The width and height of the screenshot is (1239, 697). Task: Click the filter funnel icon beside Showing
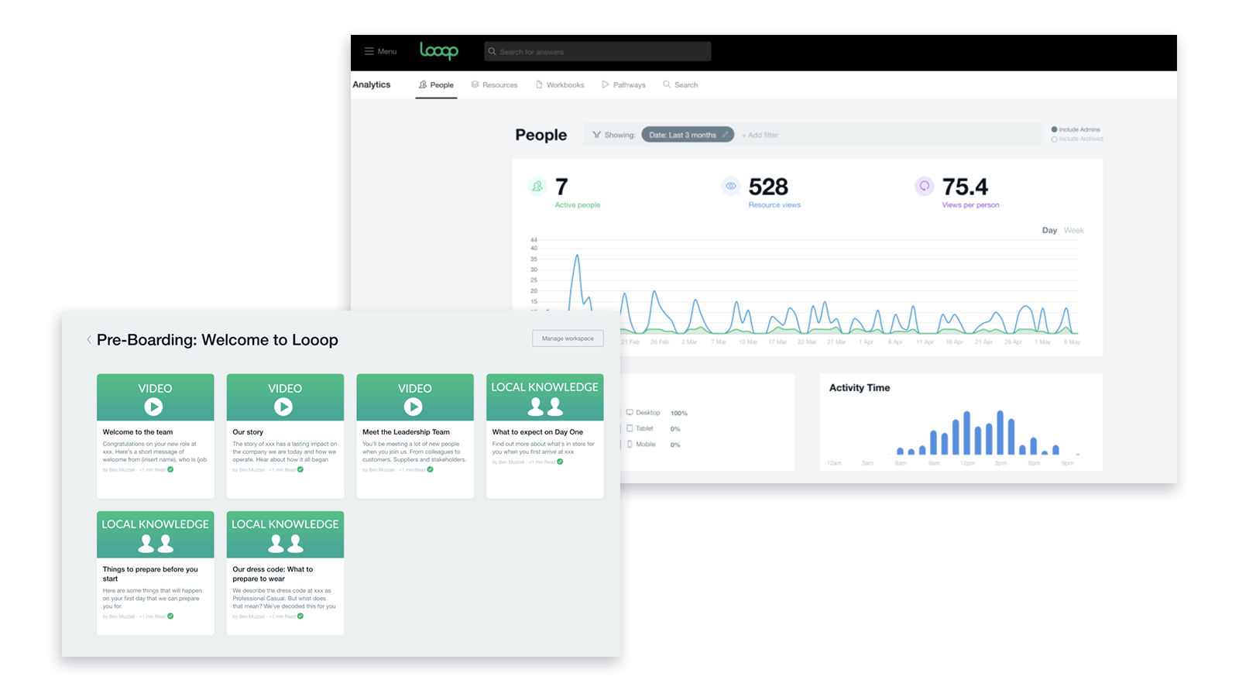(596, 135)
